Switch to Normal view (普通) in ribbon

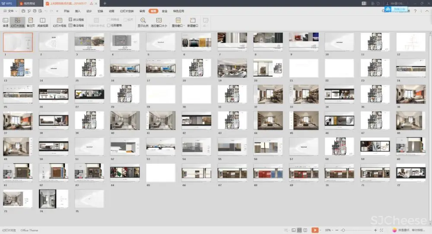(5, 22)
